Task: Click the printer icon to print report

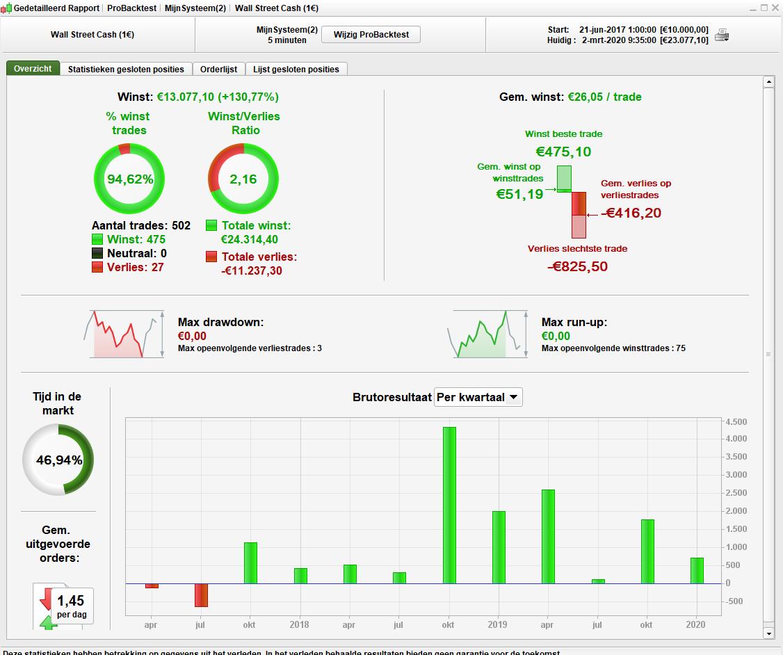Action: tap(722, 35)
